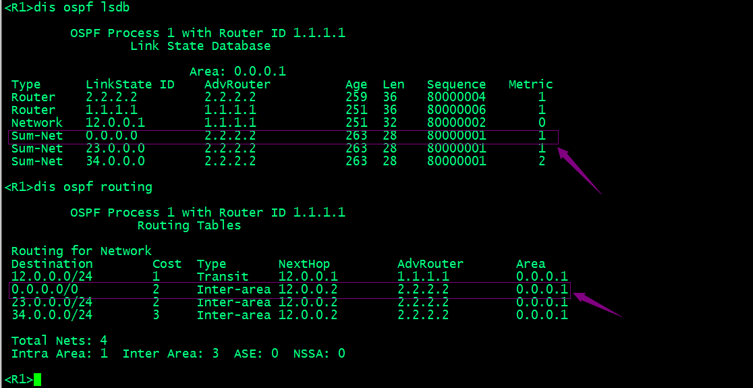
Task: Select destination 23.0.0.0/24
Action: (52, 302)
